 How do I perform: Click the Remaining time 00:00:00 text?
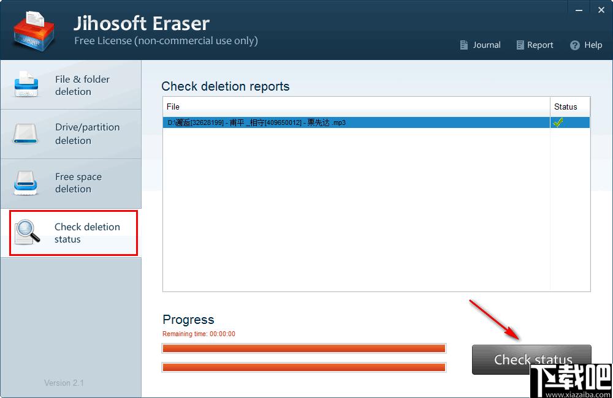[199, 334]
